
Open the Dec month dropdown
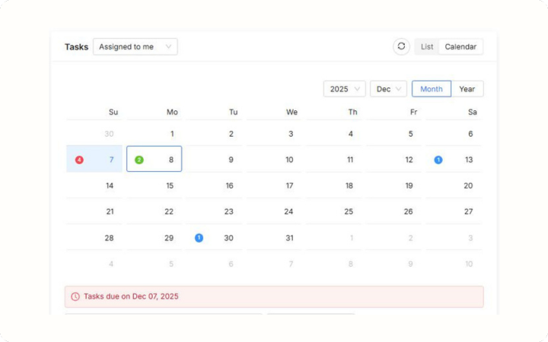[x=388, y=89]
